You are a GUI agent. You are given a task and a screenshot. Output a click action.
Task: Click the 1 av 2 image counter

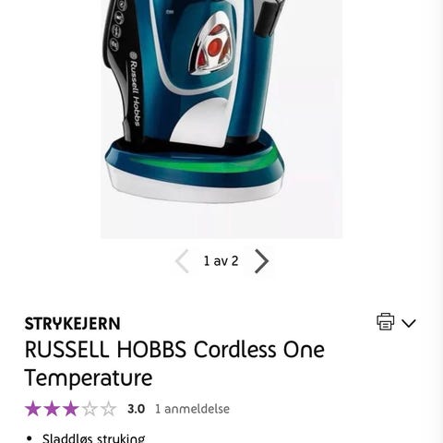[x=221, y=261]
